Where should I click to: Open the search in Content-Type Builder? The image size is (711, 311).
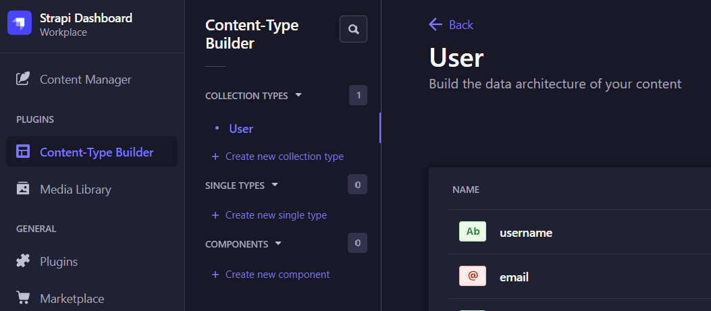[x=353, y=29]
